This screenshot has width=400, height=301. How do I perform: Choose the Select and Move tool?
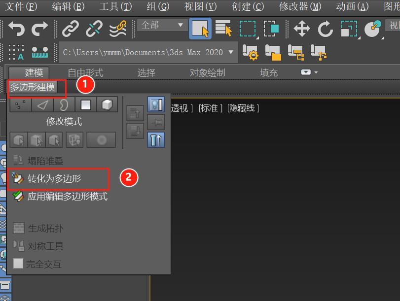click(x=301, y=29)
